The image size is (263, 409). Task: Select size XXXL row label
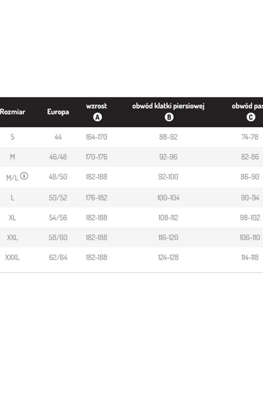[12, 257]
